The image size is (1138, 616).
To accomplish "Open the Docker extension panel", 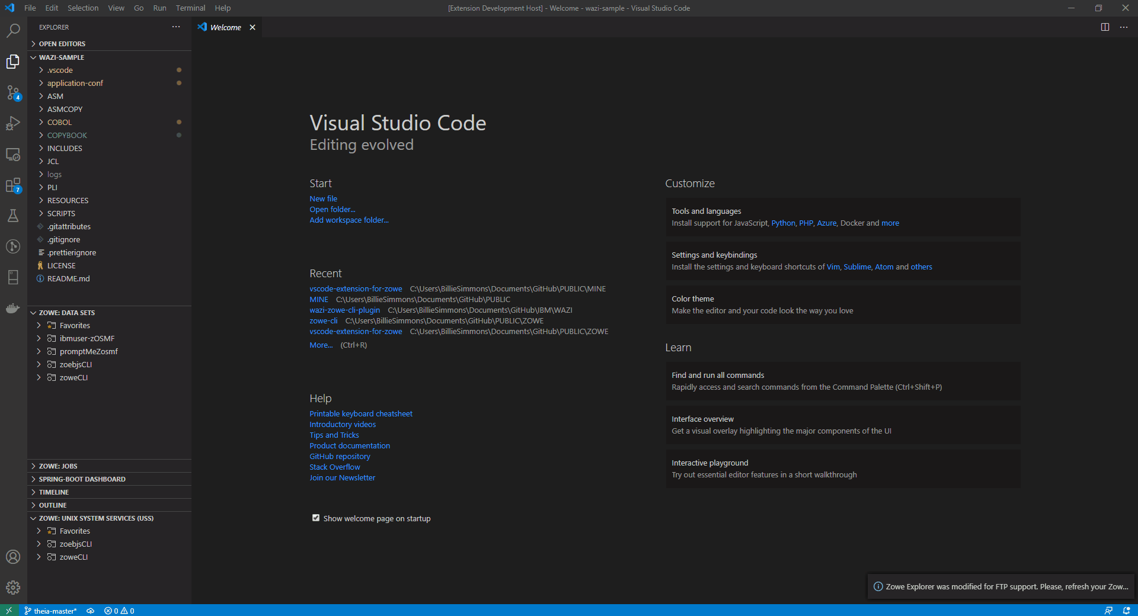I will tap(13, 308).
